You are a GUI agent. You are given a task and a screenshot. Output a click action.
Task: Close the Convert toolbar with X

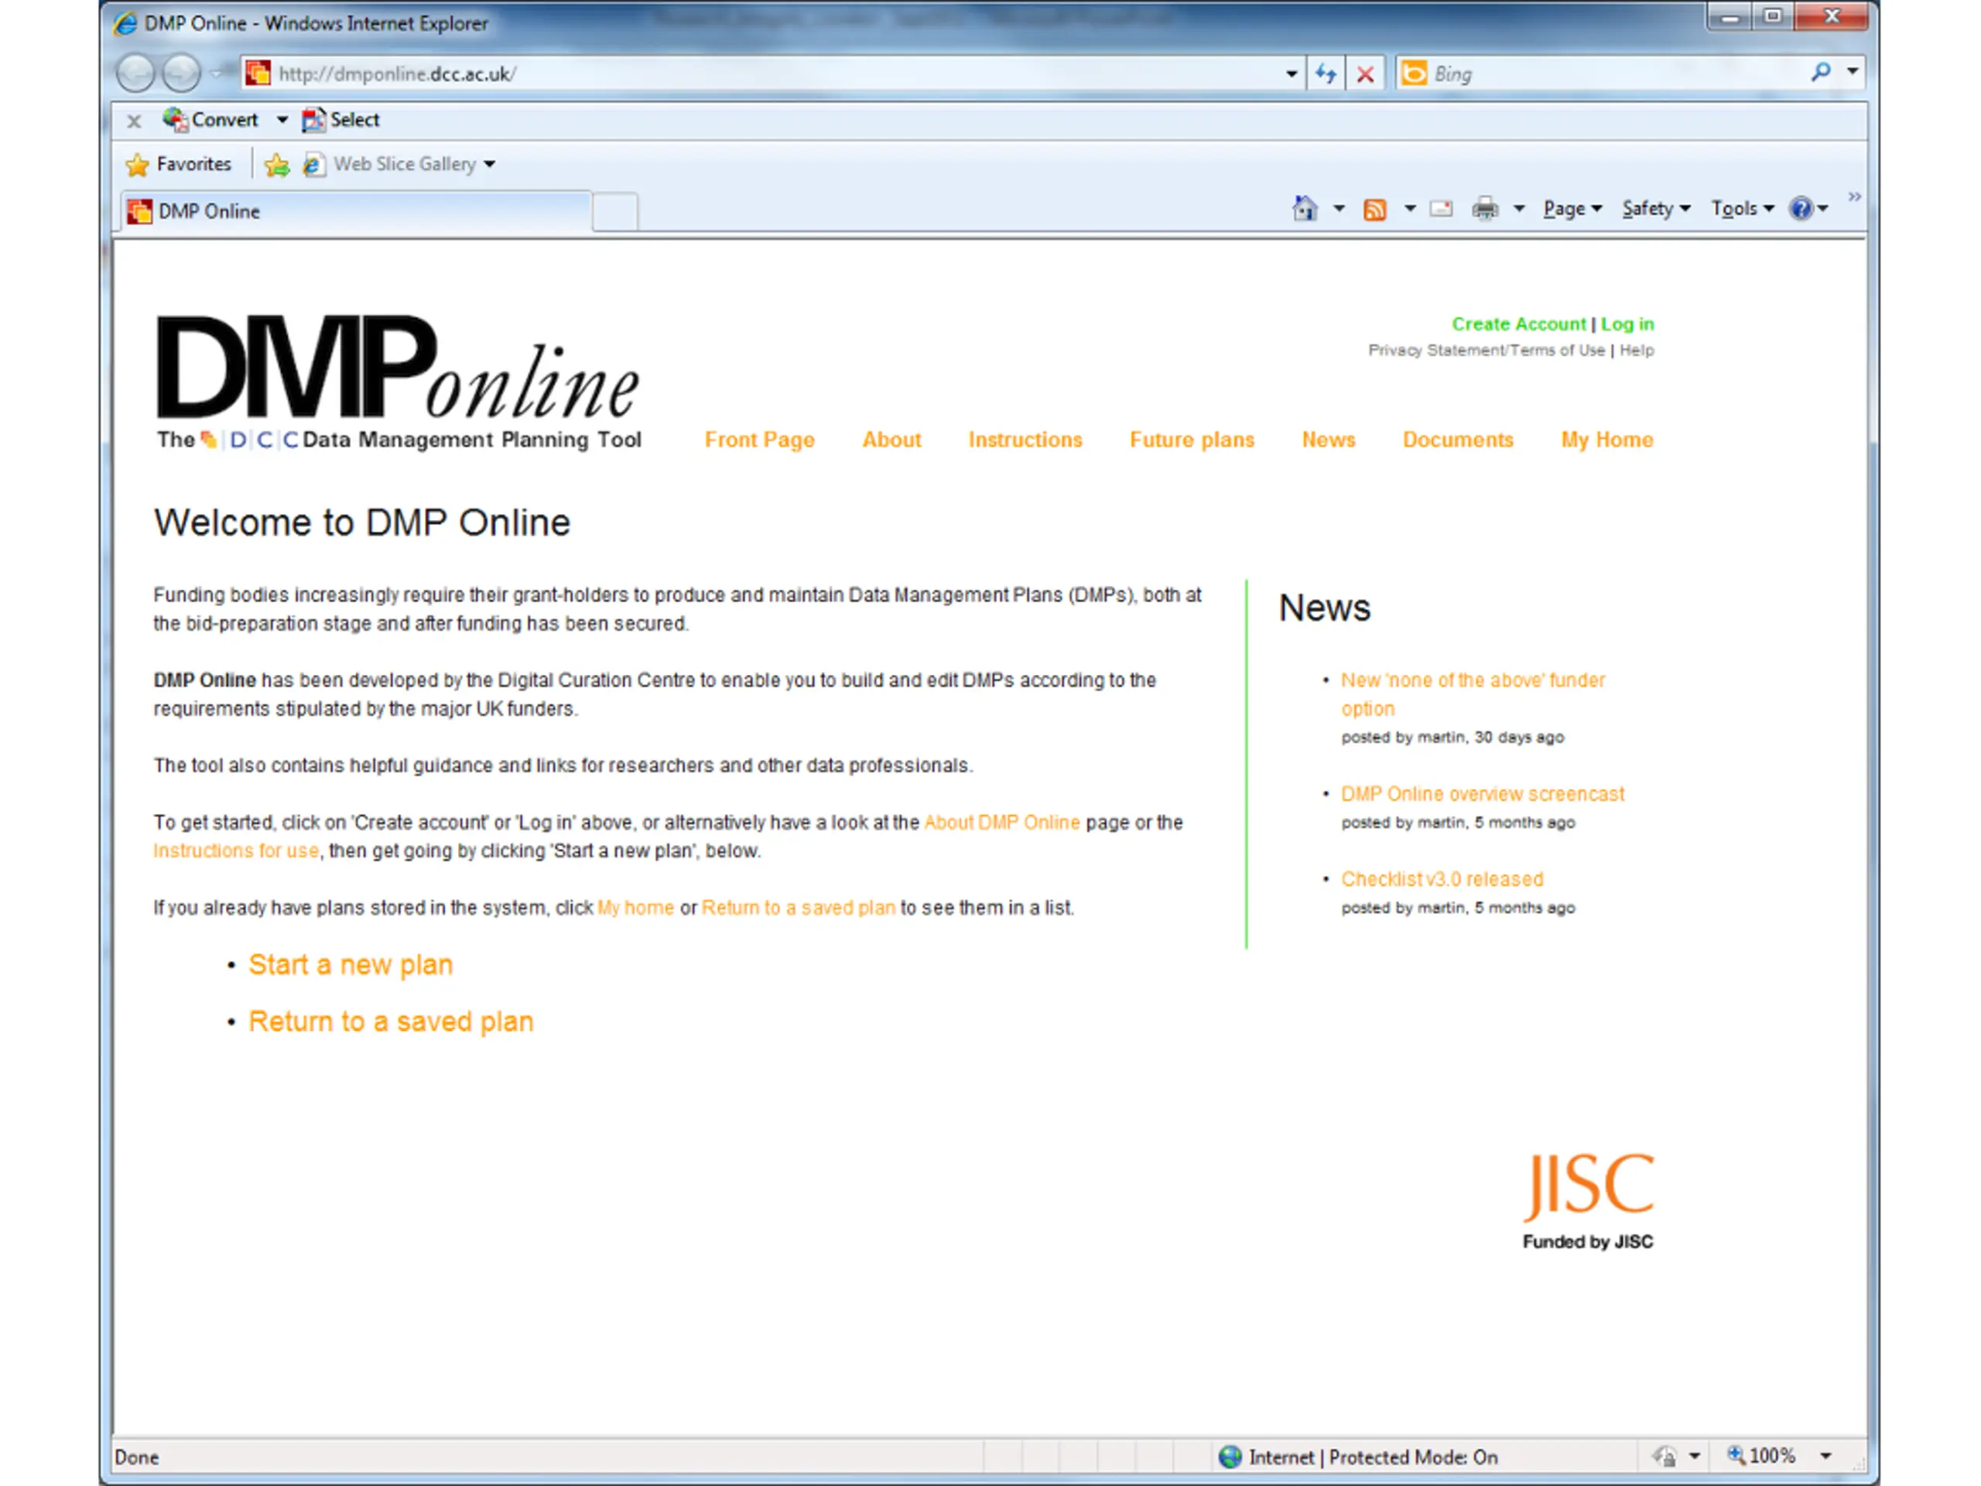(133, 121)
